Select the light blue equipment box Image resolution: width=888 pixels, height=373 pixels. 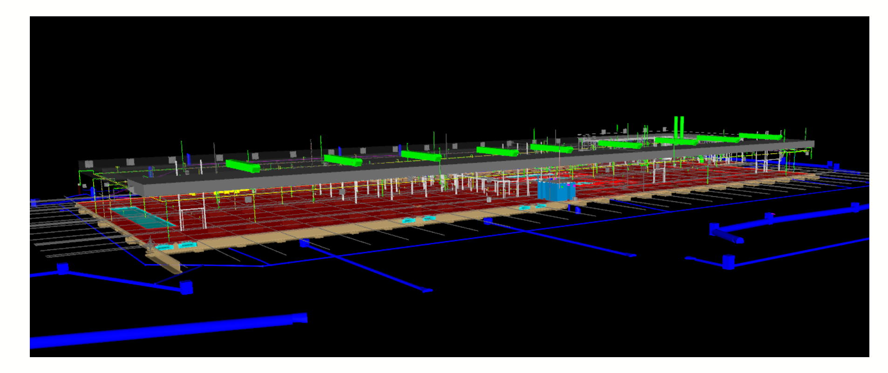pyautogui.click(x=555, y=191)
